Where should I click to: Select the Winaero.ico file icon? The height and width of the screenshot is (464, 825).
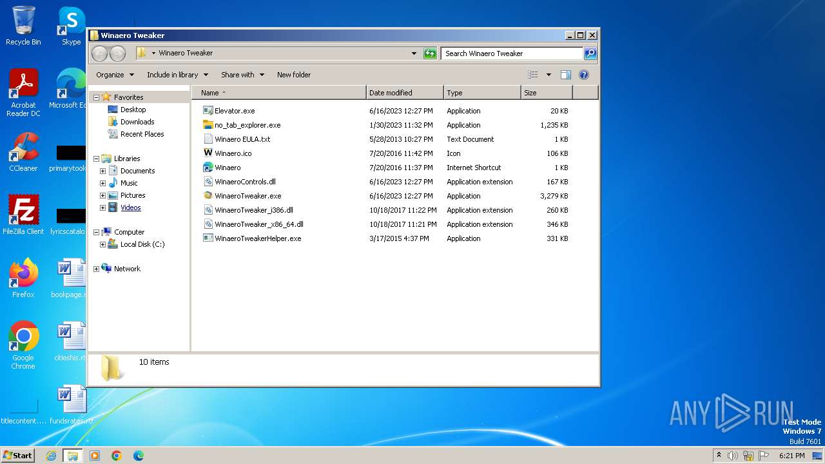[x=208, y=153]
